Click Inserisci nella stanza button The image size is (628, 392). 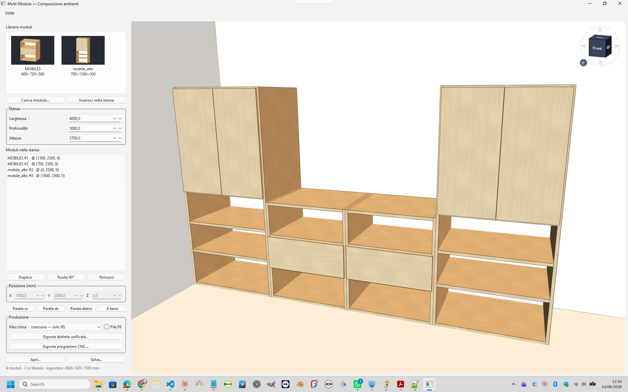click(x=96, y=100)
